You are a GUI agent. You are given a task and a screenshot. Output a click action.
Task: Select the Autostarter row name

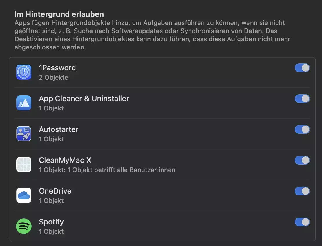pos(59,129)
